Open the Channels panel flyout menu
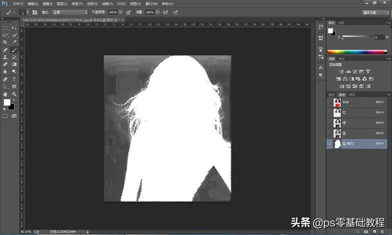The width and height of the screenshot is (392, 235). tap(388, 95)
